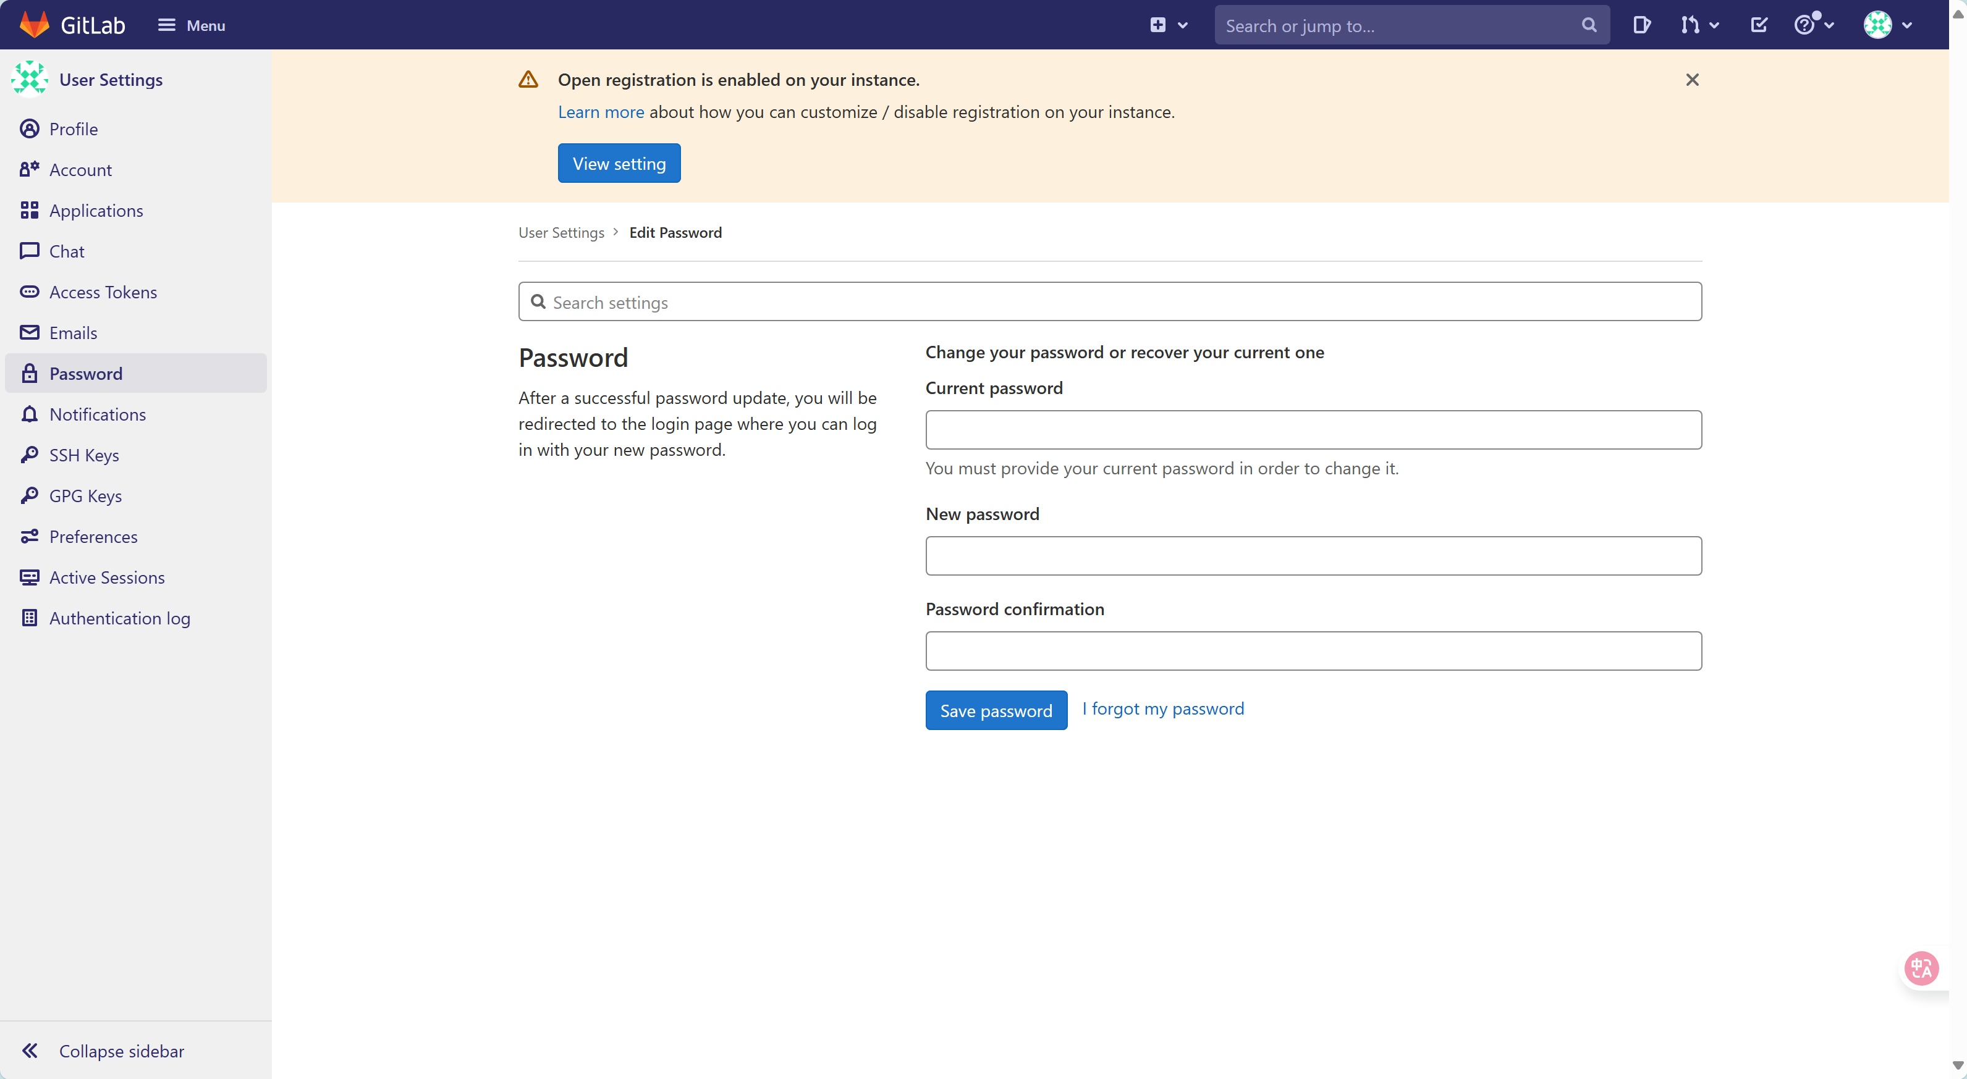1967x1079 pixels.
Task: Click Edit Password breadcrumb
Action: [675, 233]
